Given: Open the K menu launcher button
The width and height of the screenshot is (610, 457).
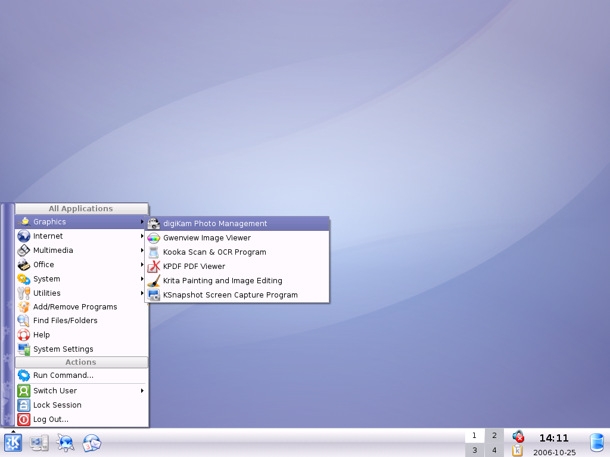Looking at the screenshot, I should [x=13, y=443].
